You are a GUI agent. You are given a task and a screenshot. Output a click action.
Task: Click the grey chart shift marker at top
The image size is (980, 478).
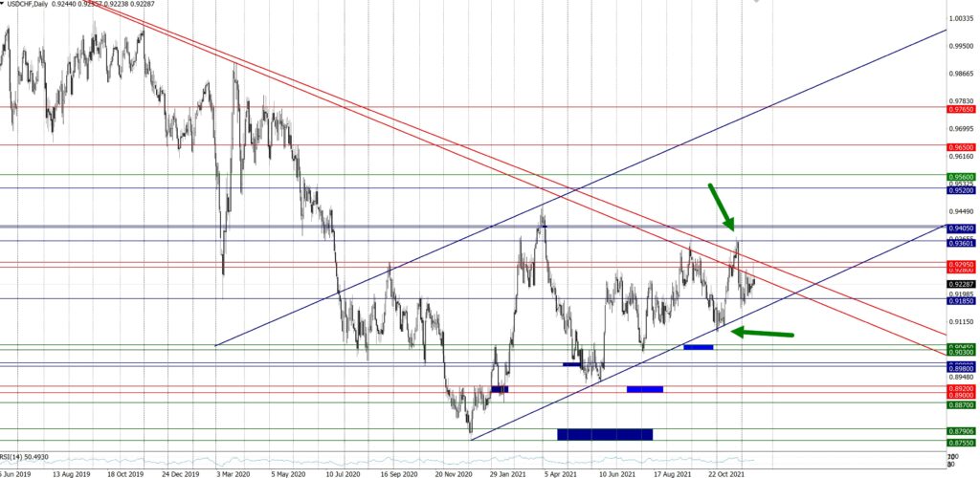pyautogui.click(x=756, y=2)
